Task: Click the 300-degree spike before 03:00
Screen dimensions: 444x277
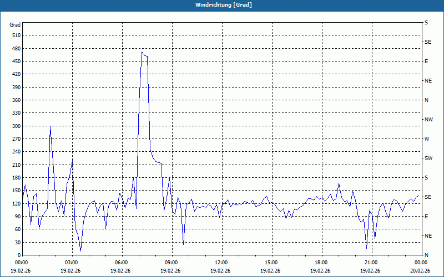Action: [x=50, y=127]
